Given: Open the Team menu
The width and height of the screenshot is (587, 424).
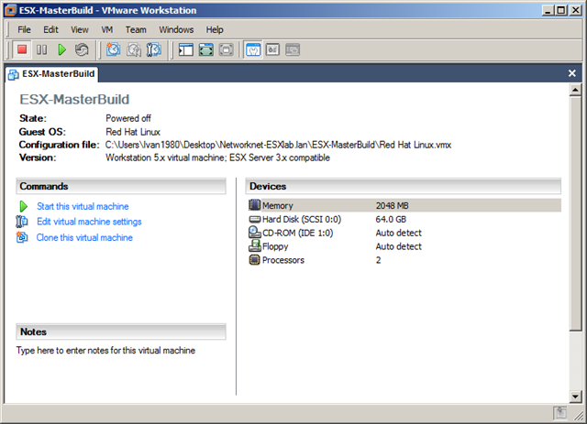Looking at the screenshot, I should [x=136, y=29].
